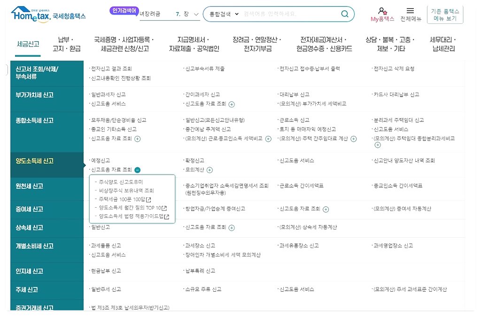
Task: Open 신고안내 양도자산 내역 조회 link
Action: tap(404, 160)
